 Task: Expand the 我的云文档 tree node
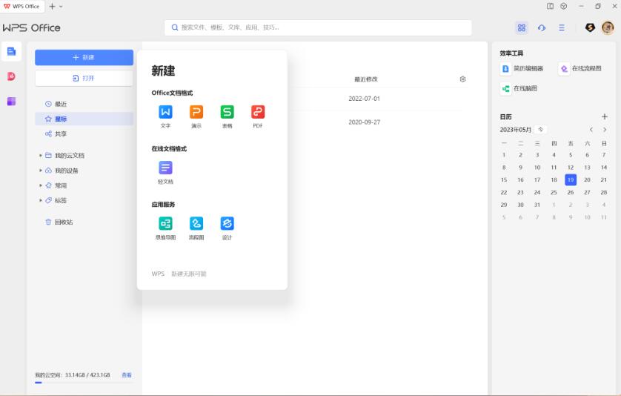point(41,156)
